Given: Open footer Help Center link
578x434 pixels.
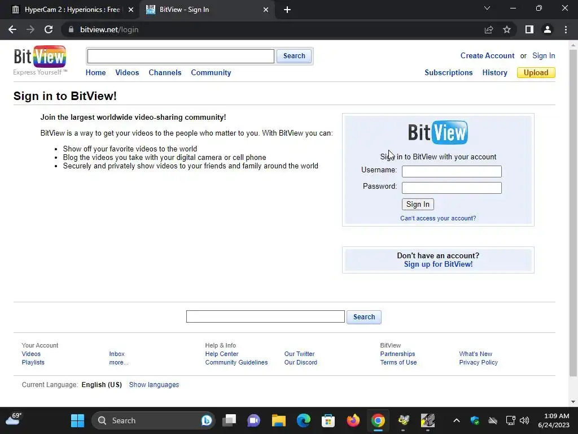Looking at the screenshot, I should coord(222,354).
